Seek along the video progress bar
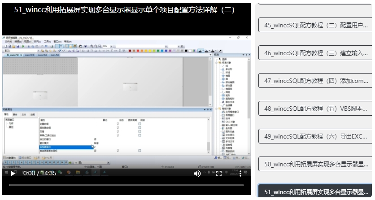This screenshot has width=375, height=200. tap(126, 185)
